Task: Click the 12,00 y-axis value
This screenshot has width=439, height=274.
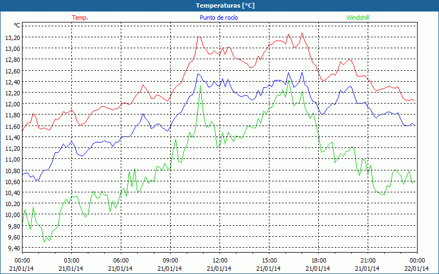Action: point(13,104)
